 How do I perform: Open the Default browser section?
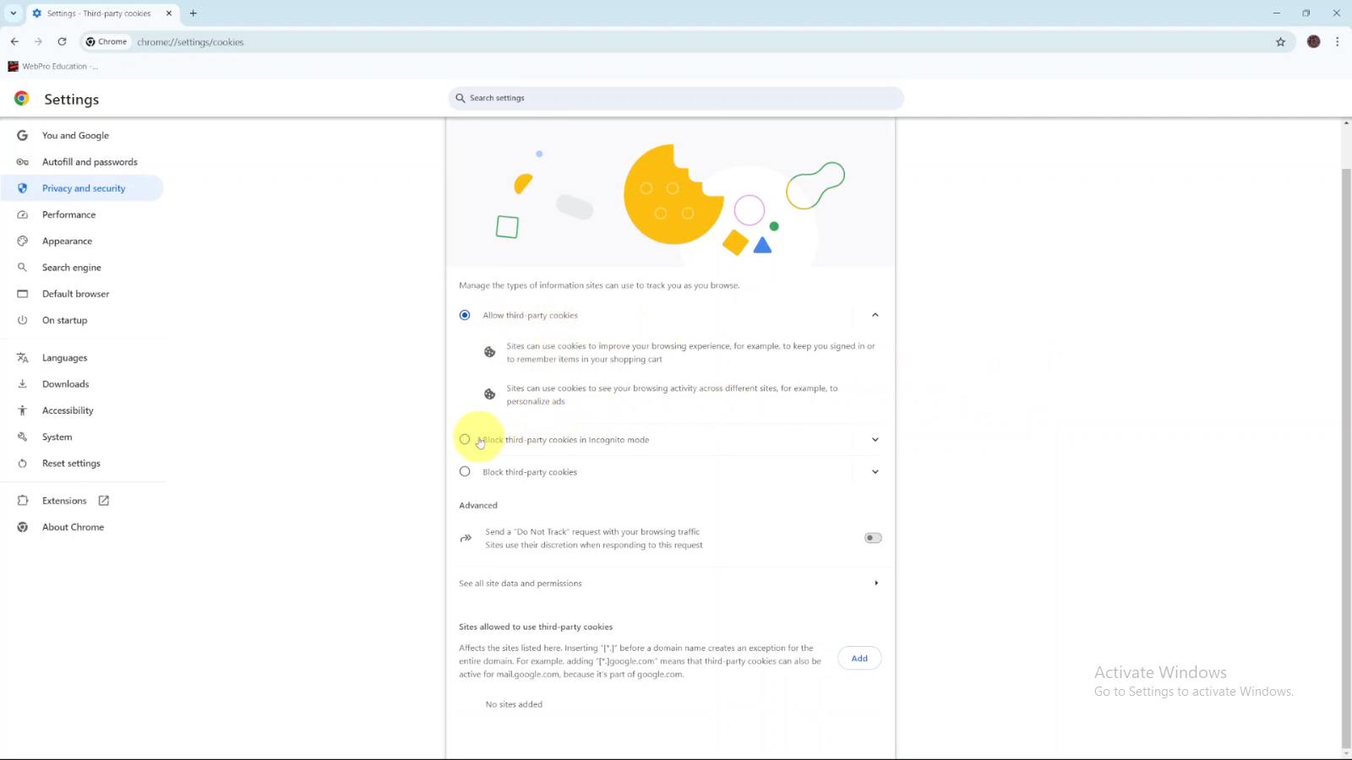[75, 294]
